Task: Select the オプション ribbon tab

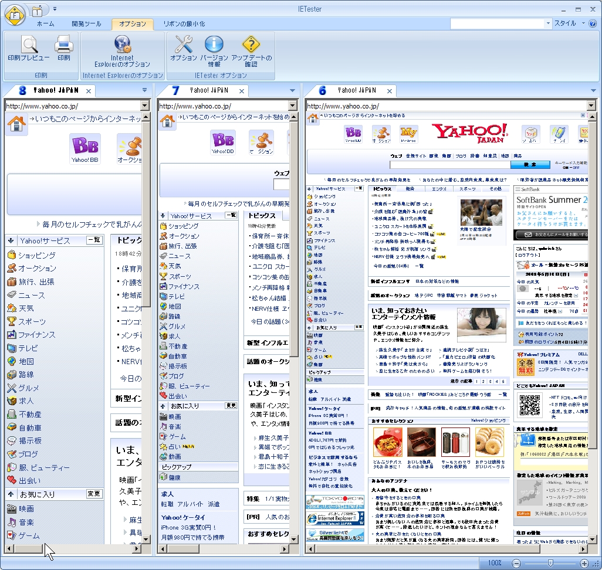Action: tap(133, 24)
